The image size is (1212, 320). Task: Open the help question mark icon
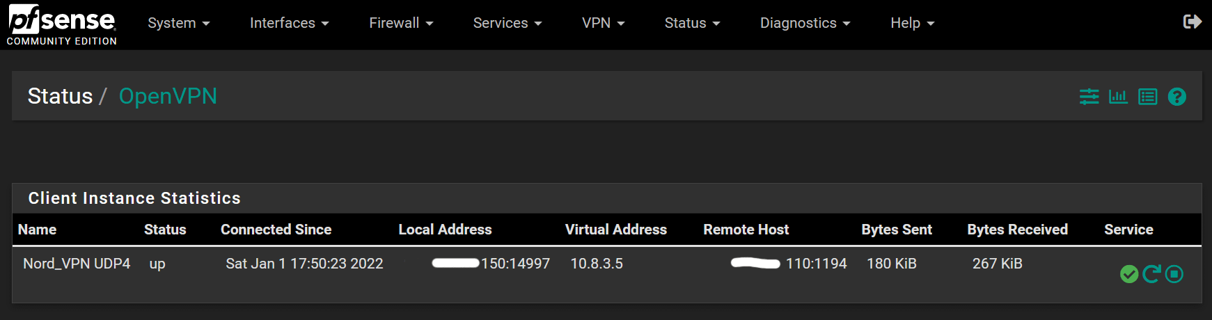click(x=1177, y=97)
